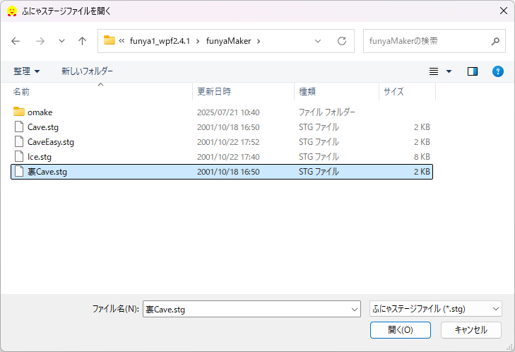515x352 pixels.
Task: Click the ふにゃ title bar app icon
Action: point(12,11)
